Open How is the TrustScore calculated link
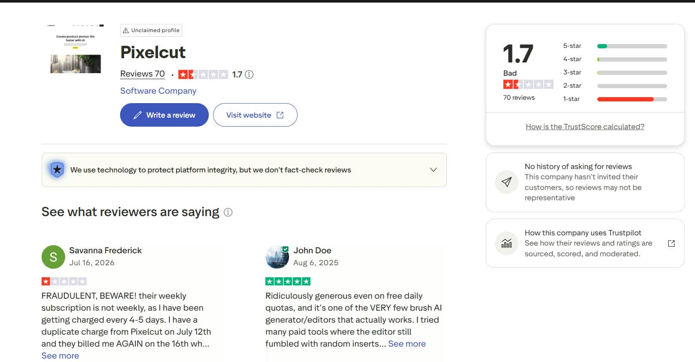695x362 pixels. (585, 127)
